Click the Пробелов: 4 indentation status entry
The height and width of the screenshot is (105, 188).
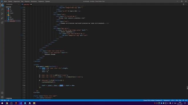167,100
